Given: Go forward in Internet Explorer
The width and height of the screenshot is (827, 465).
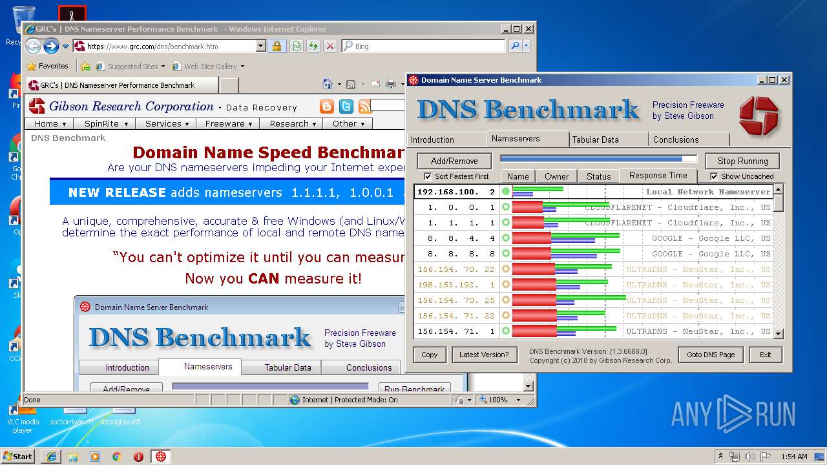Looking at the screenshot, I should pyautogui.click(x=51, y=46).
